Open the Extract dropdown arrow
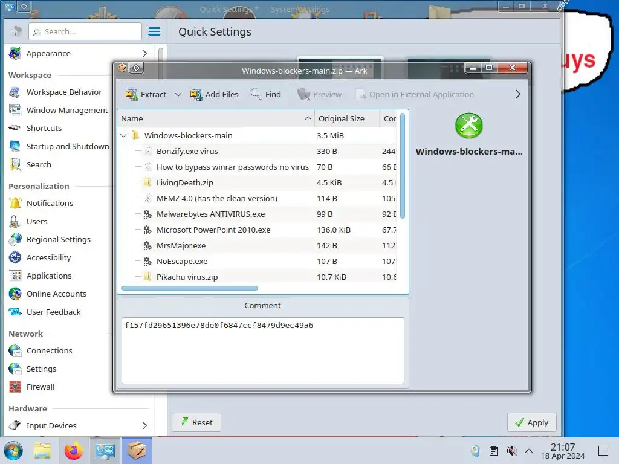This screenshot has width=619, height=464. [x=178, y=95]
